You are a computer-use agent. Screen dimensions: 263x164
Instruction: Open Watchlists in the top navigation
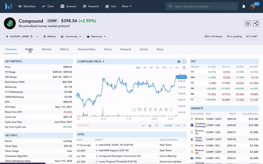pos(27,7)
